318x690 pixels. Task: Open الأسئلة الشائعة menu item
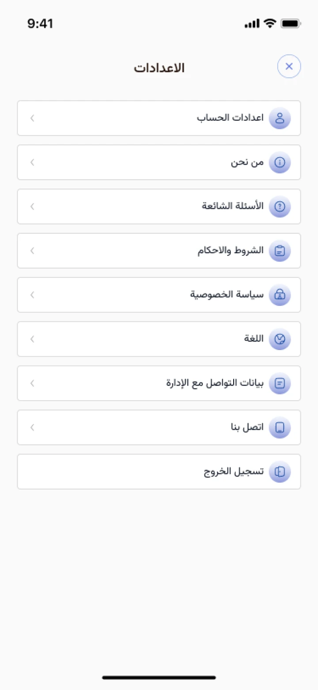(x=232, y=206)
